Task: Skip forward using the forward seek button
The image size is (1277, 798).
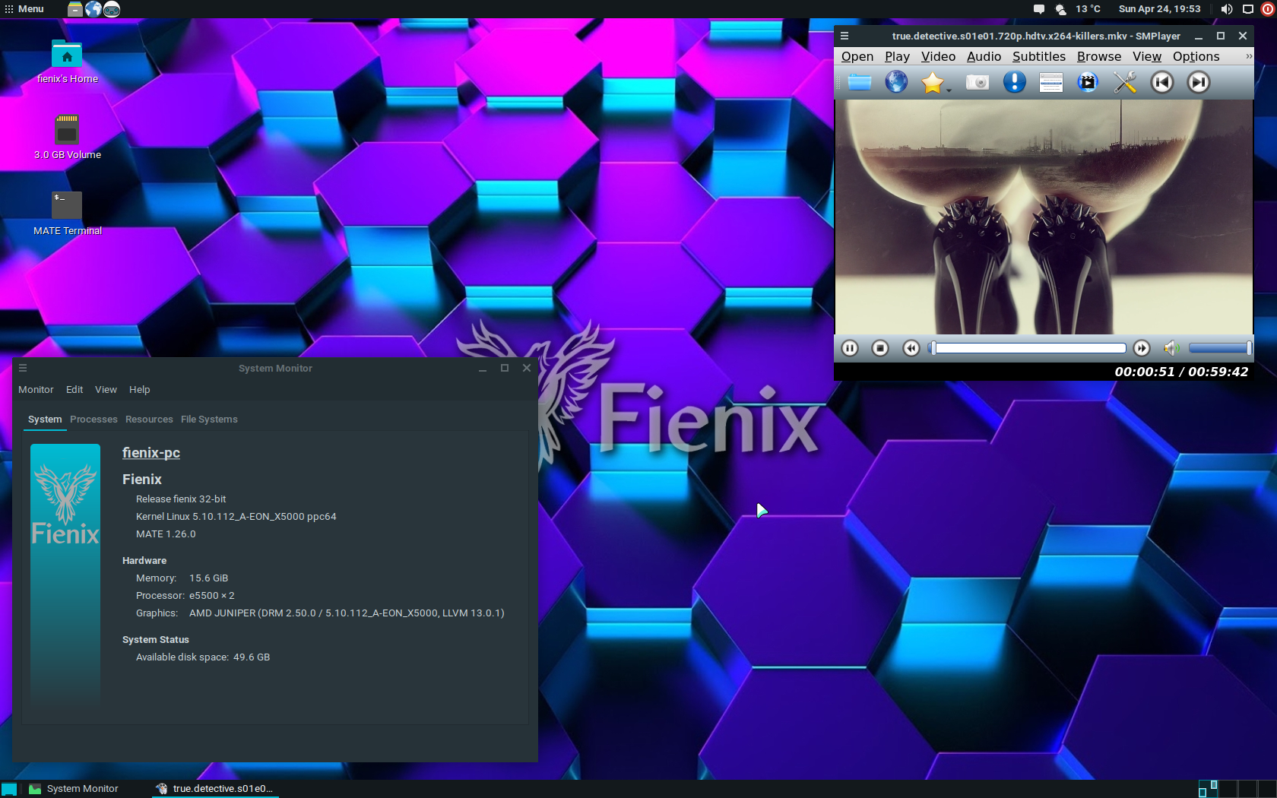Action: (x=1142, y=348)
